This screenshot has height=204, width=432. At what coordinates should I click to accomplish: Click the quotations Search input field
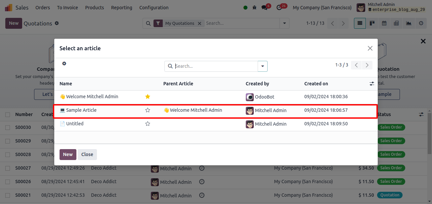tap(242, 23)
